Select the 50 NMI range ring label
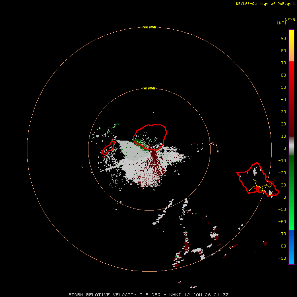The width and height of the screenshot is (297, 297). [149, 88]
